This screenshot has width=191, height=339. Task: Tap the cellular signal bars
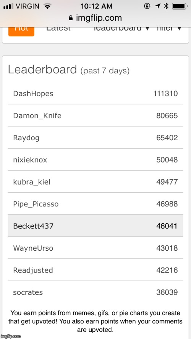pyautogui.click(x=8, y=6)
